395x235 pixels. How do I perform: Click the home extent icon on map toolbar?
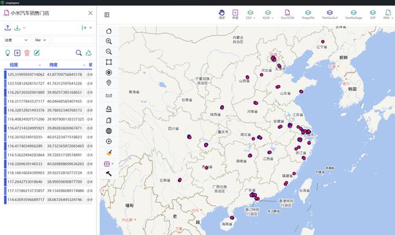pyautogui.click(x=109, y=31)
